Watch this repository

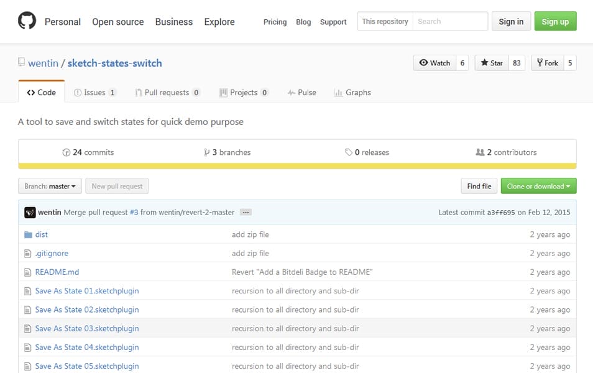(x=434, y=63)
